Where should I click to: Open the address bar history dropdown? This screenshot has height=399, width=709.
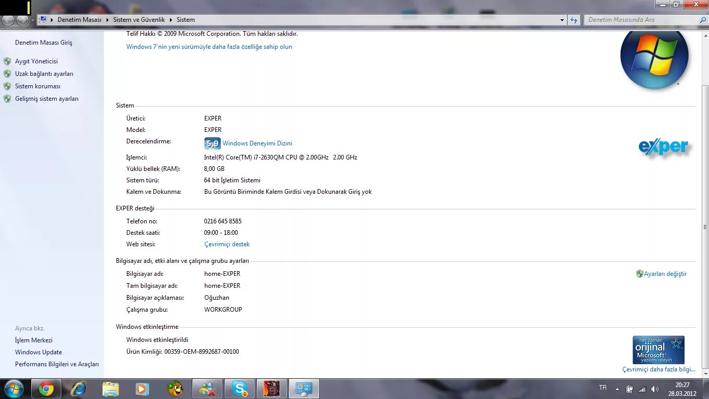[562, 20]
